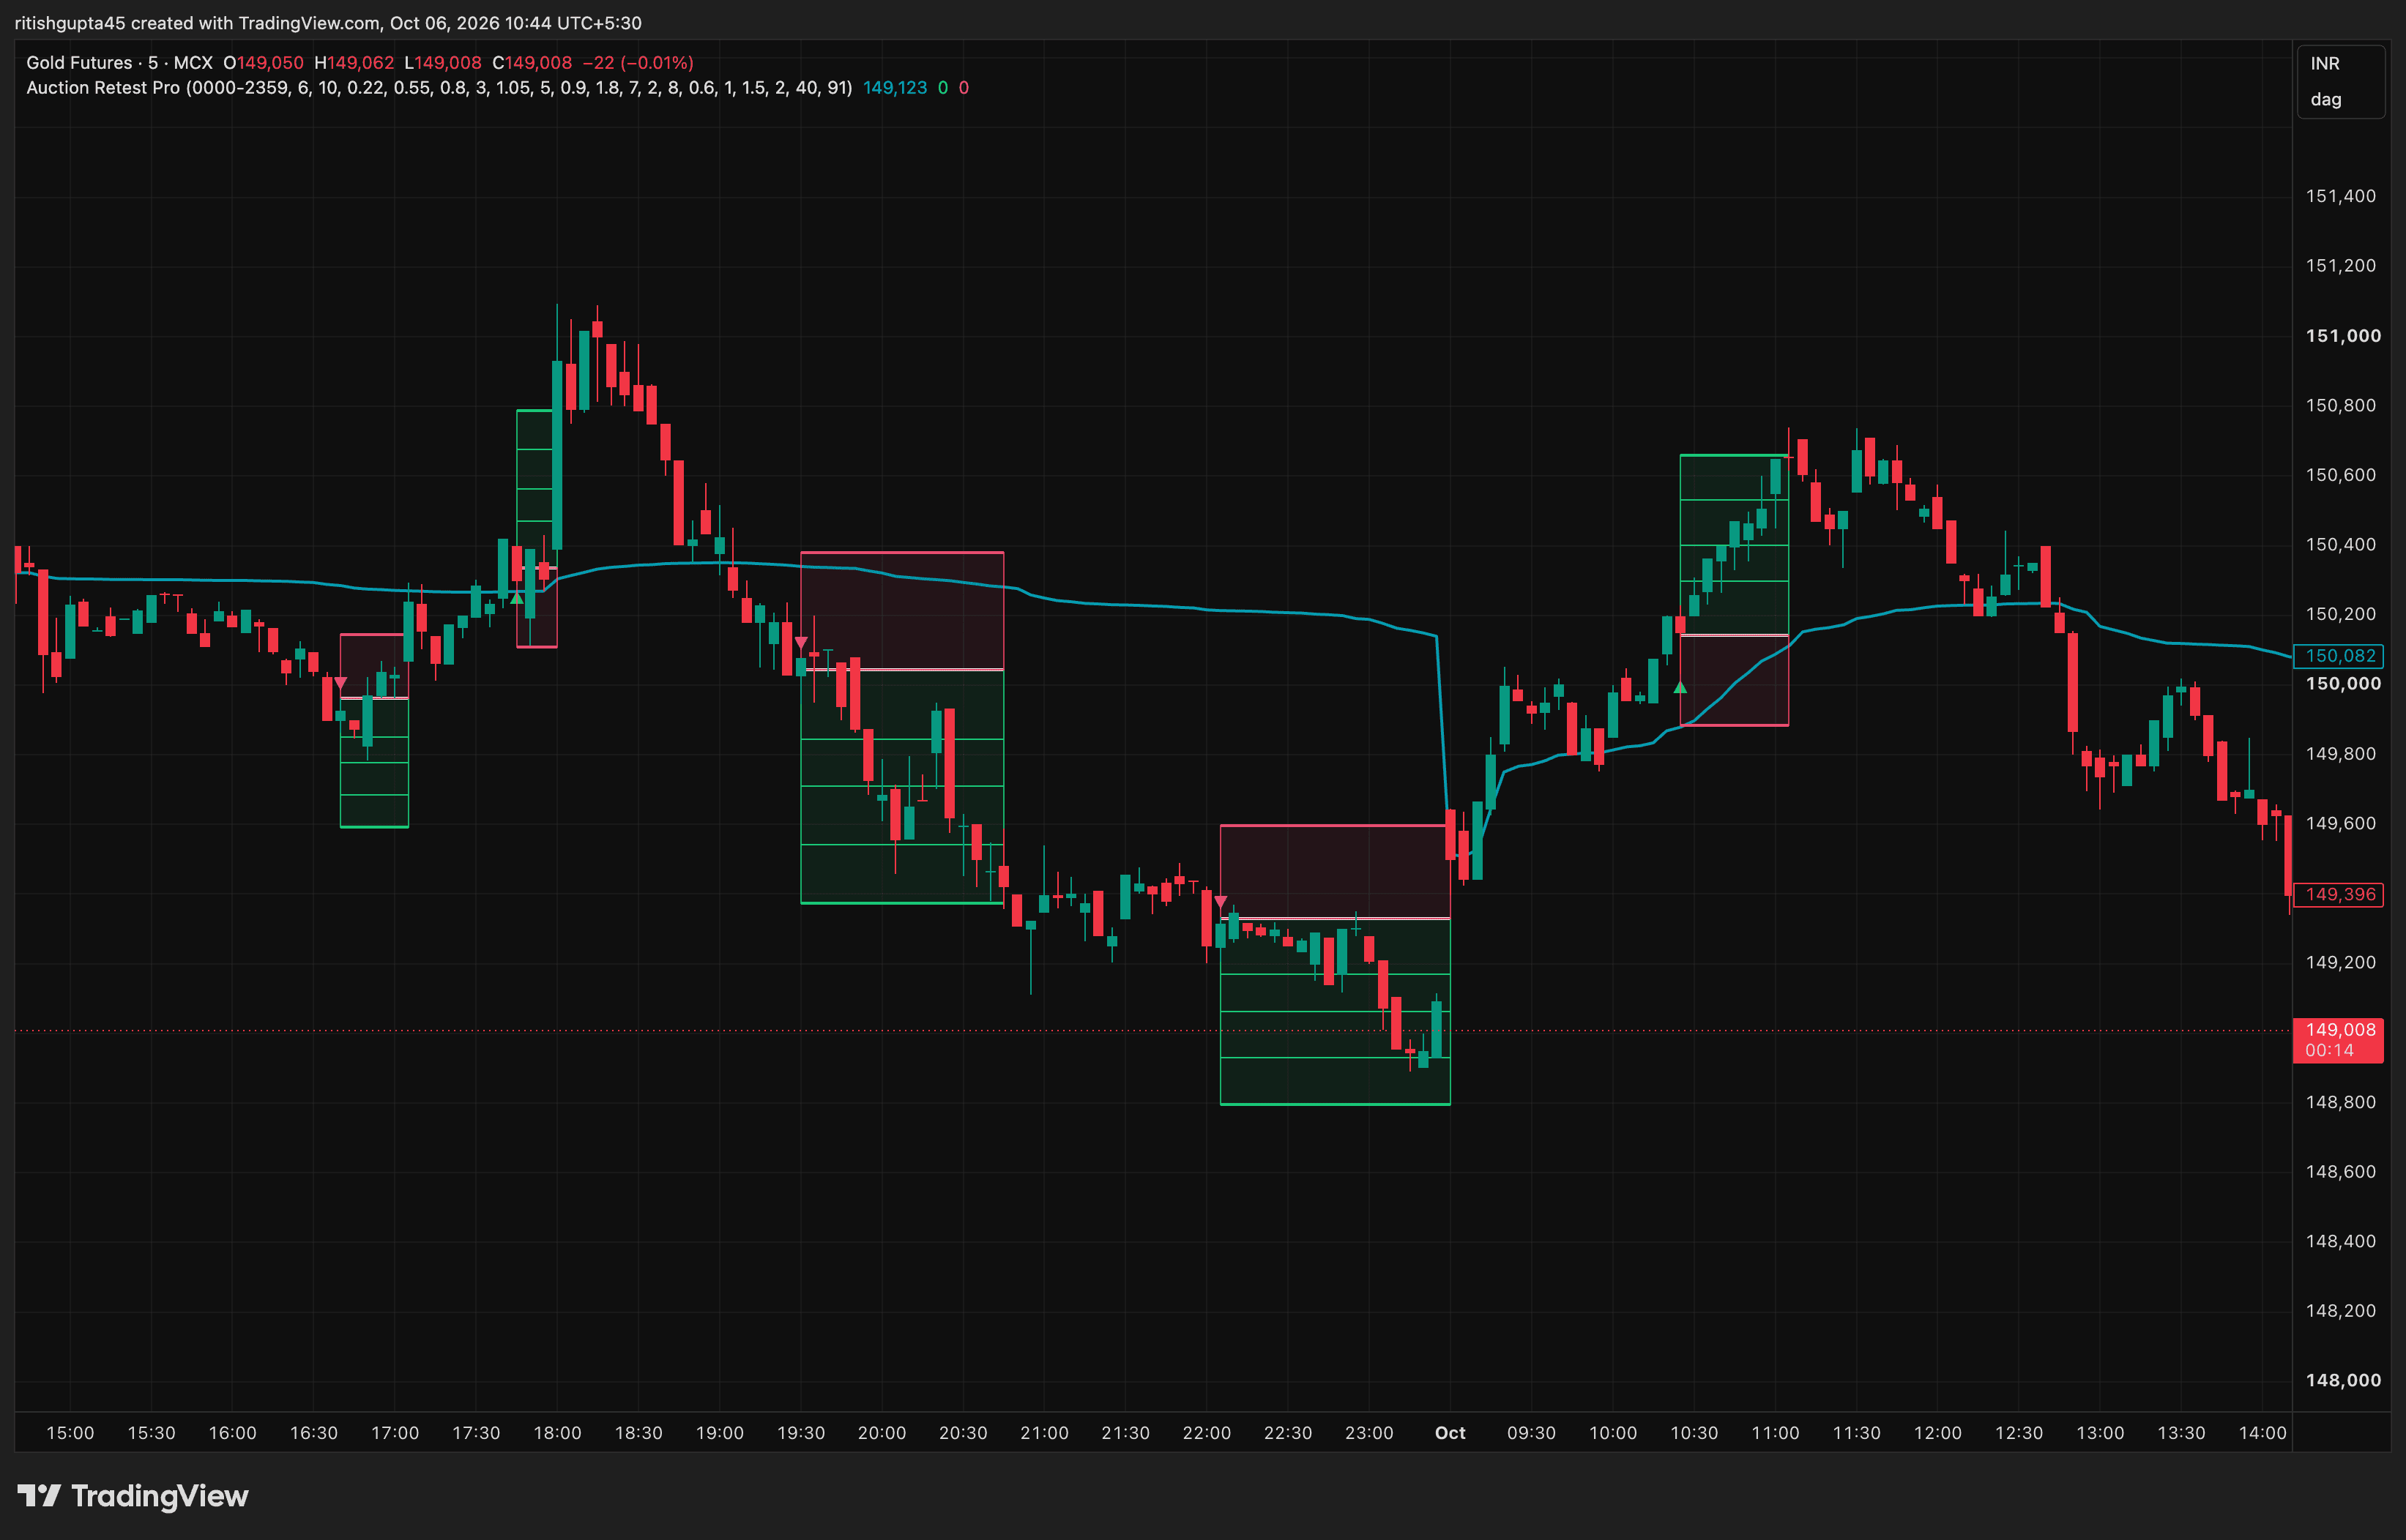Click the 151,000 price axis label
The height and width of the screenshot is (1540, 2406).
(2342, 336)
